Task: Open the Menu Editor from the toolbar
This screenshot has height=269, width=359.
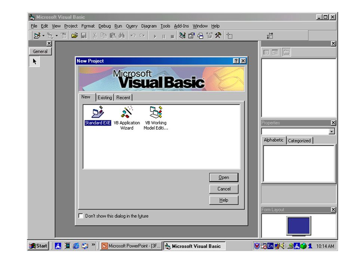Action: (x=64, y=35)
